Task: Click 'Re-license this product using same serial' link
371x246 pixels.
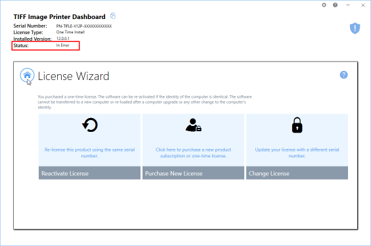Action: pos(89,153)
